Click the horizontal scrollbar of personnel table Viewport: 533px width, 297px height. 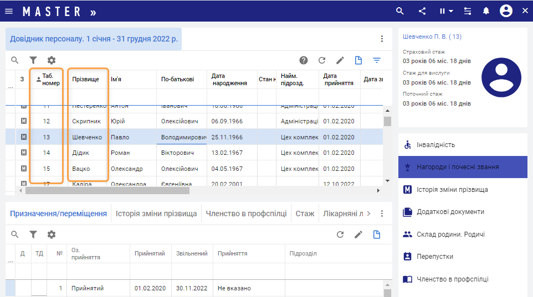[106, 190]
